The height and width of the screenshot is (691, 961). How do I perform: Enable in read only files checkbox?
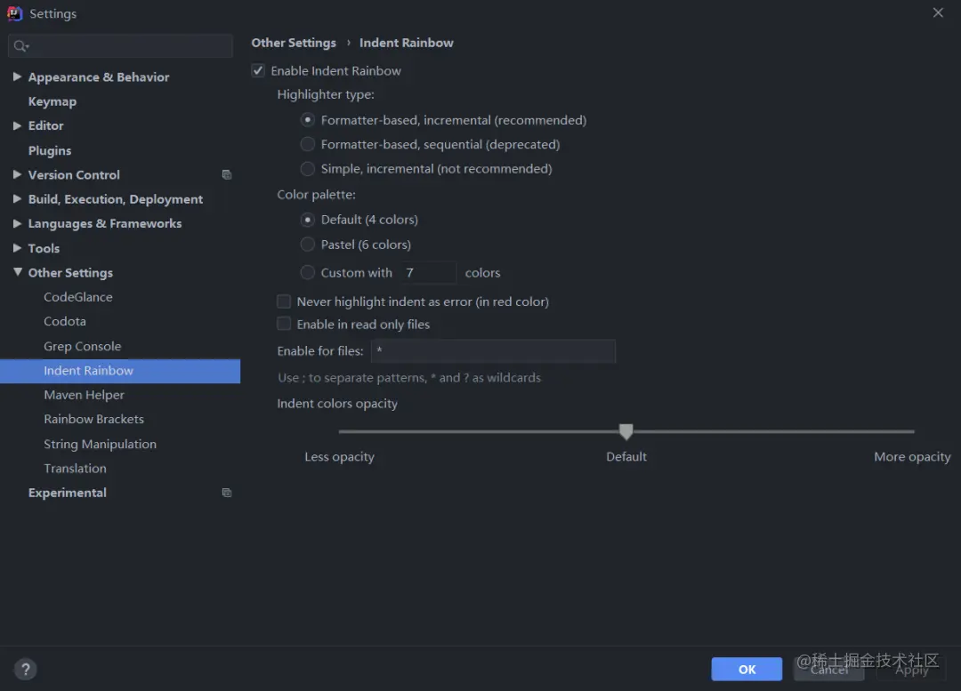284,324
